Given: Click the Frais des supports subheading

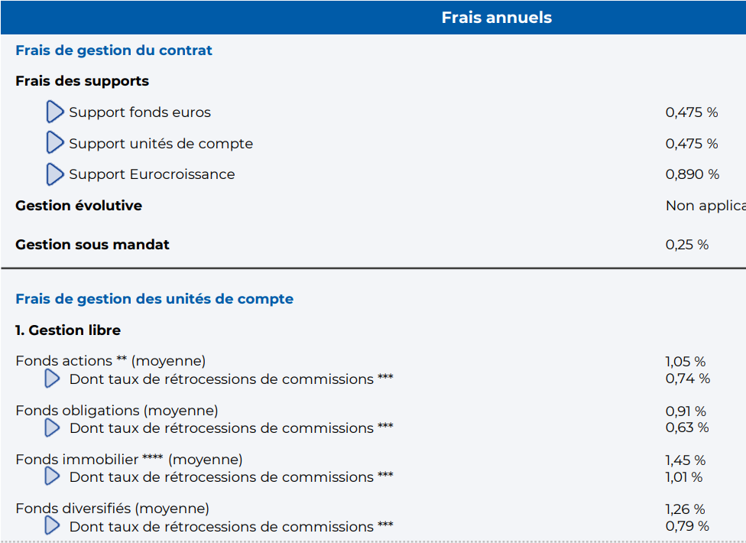Looking at the screenshot, I should point(82,81).
